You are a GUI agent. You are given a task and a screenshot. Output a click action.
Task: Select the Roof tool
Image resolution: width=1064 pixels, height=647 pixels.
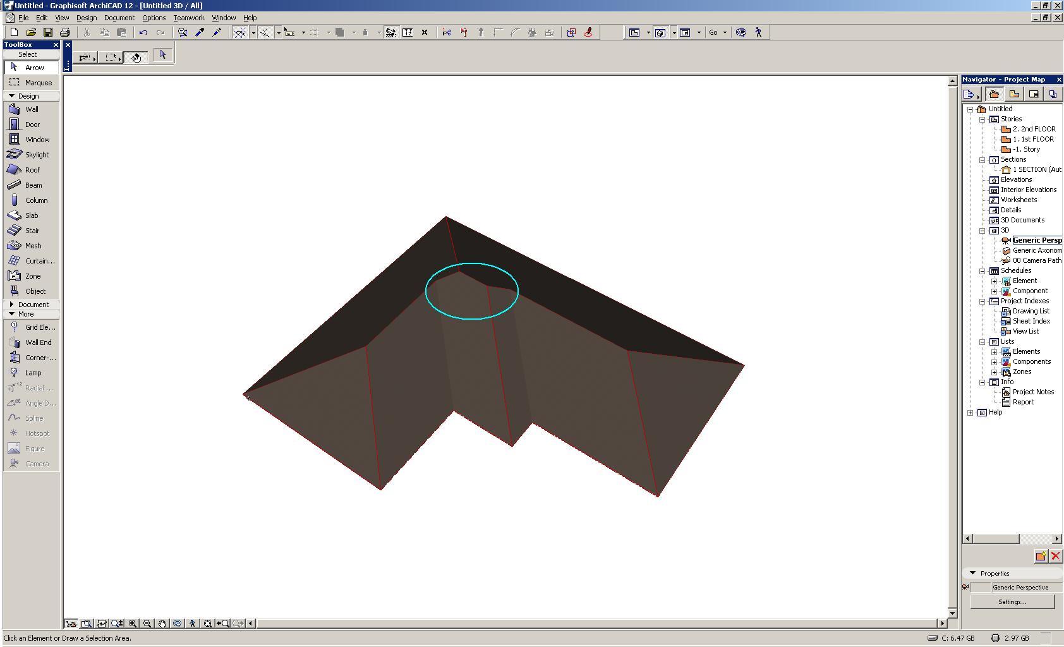[32, 170]
